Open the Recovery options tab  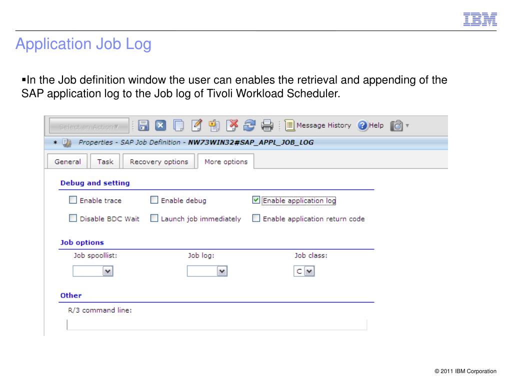click(158, 161)
